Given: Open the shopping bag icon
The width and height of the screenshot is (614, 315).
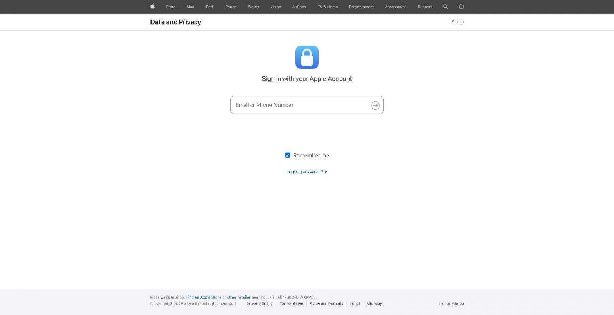Looking at the screenshot, I should (x=462, y=6).
